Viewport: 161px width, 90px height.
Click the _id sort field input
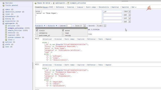point(113,11)
